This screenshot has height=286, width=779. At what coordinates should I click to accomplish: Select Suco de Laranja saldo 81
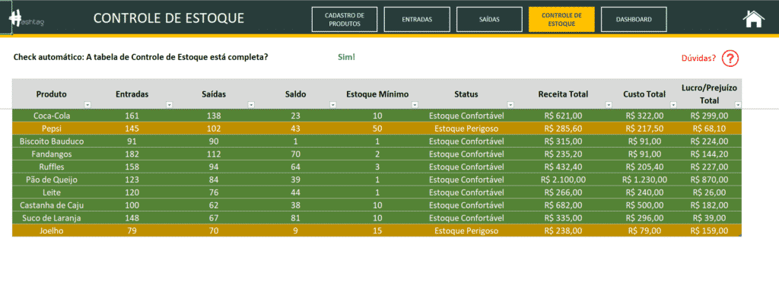(296, 218)
